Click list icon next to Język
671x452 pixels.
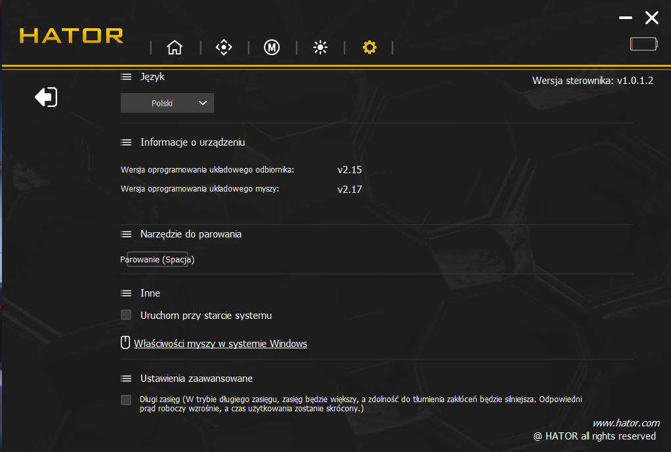pos(126,77)
